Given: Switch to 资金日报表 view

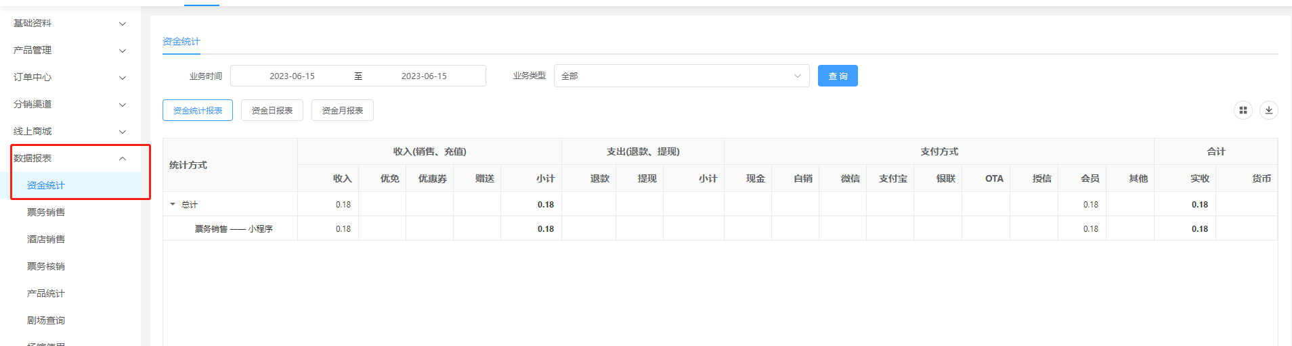Looking at the screenshot, I should [272, 110].
